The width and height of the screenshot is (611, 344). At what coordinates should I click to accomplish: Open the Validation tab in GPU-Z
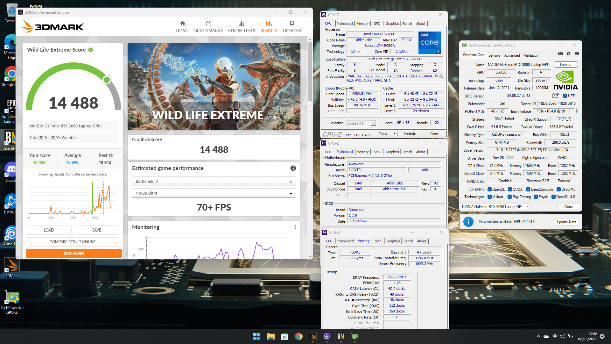click(x=531, y=55)
